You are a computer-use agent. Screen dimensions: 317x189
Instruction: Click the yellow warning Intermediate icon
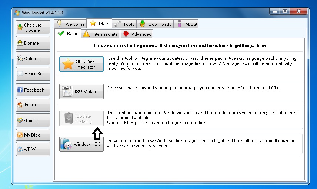click(x=86, y=34)
